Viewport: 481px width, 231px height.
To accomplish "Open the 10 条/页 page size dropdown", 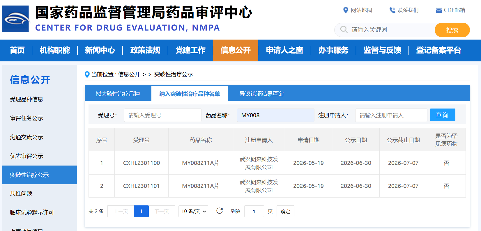I will click(193, 211).
